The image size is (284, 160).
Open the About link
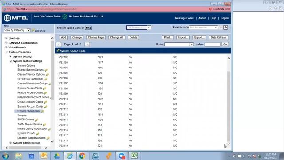(202, 18)
